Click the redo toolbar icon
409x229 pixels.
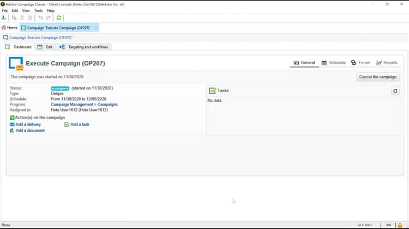[x=48, y=18]
